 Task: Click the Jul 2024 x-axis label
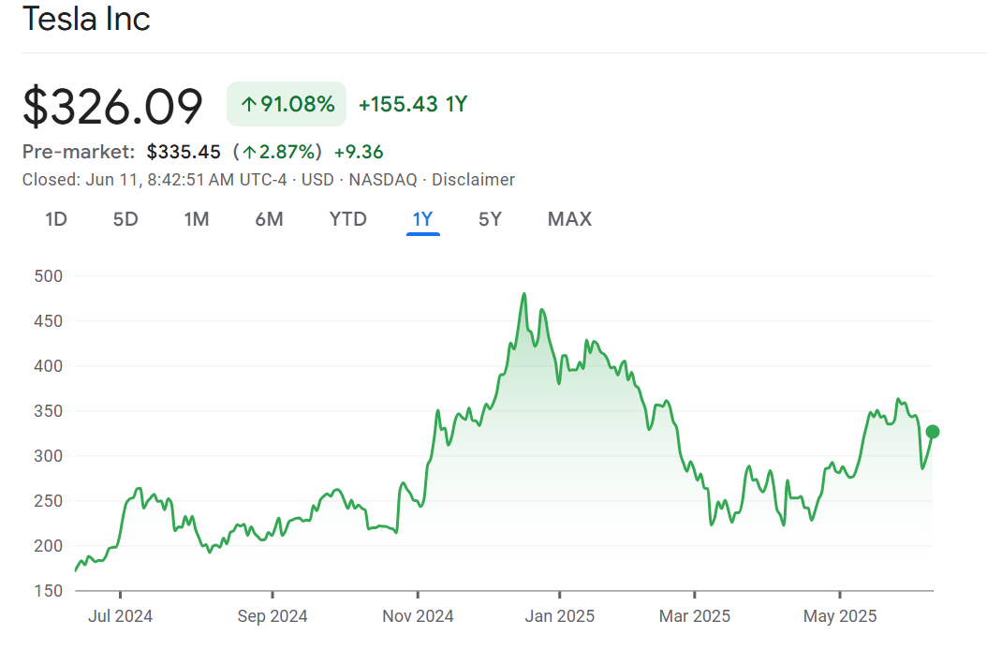coord(120,616)
